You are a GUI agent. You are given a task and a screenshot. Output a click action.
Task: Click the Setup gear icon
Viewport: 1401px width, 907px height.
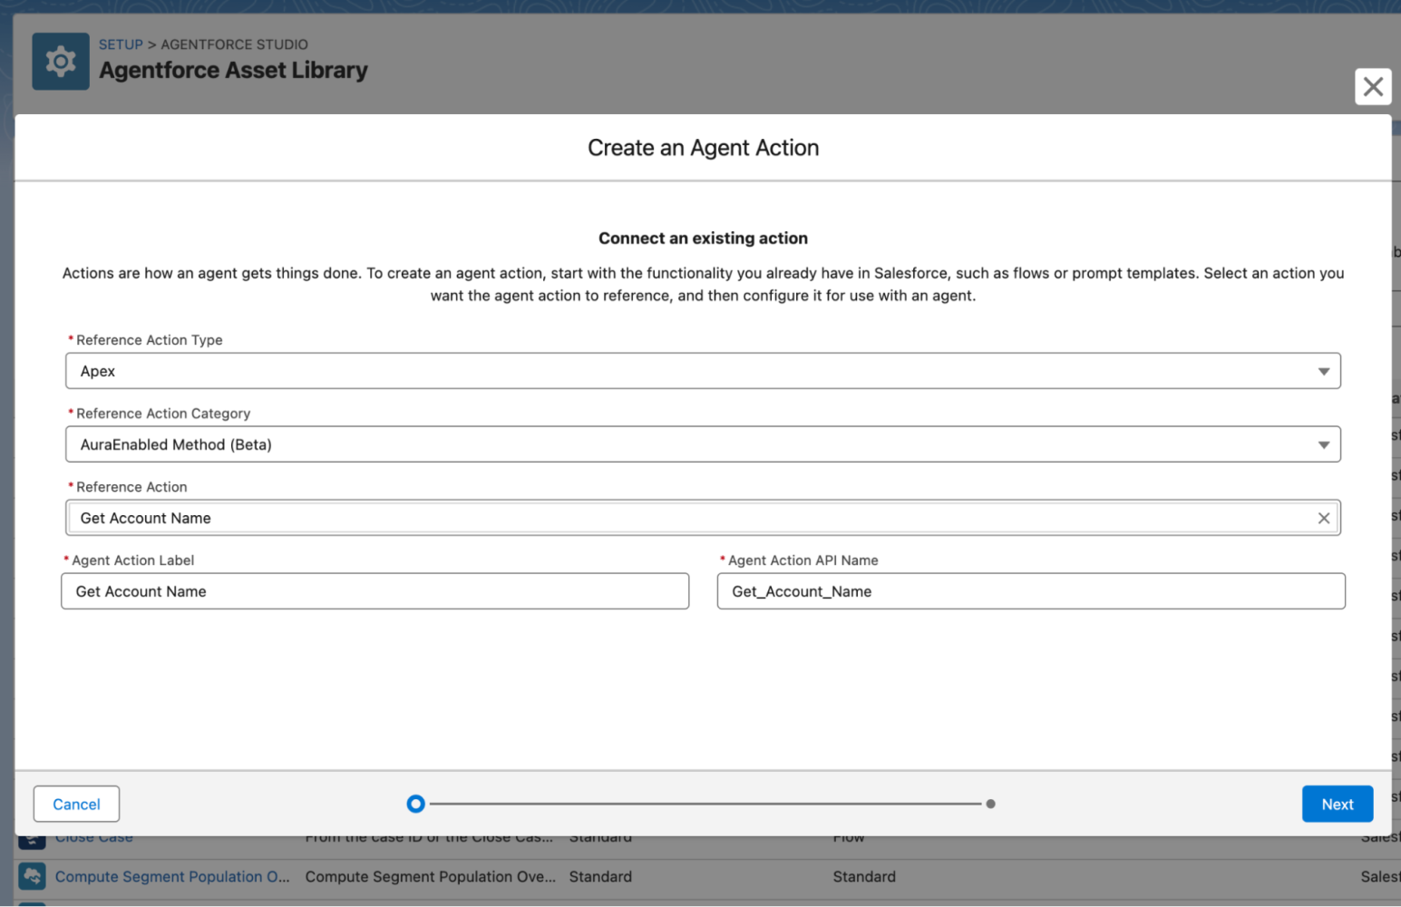pyautogui.click(x=61, y=62)
